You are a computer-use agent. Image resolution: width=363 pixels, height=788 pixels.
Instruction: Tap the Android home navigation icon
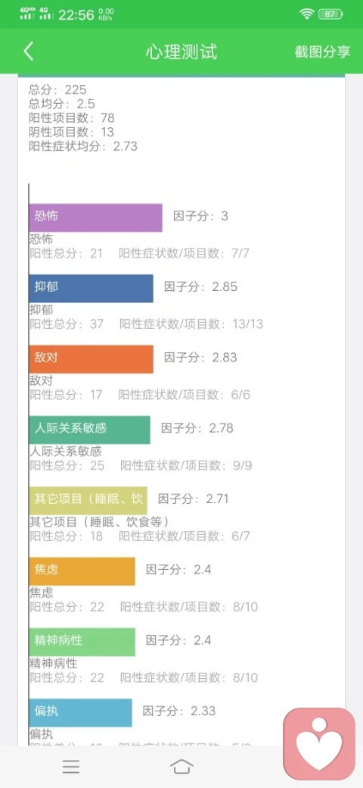click(181, 766)
